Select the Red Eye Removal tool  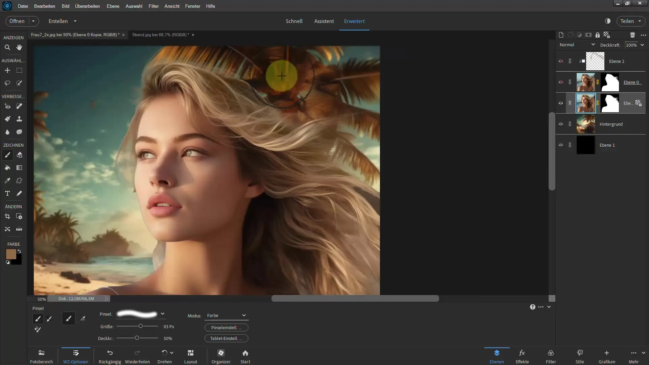(7, 106)
